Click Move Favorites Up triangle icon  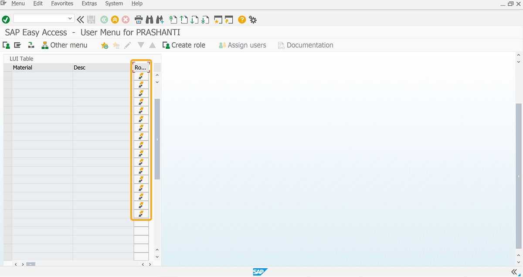[152, 45]
